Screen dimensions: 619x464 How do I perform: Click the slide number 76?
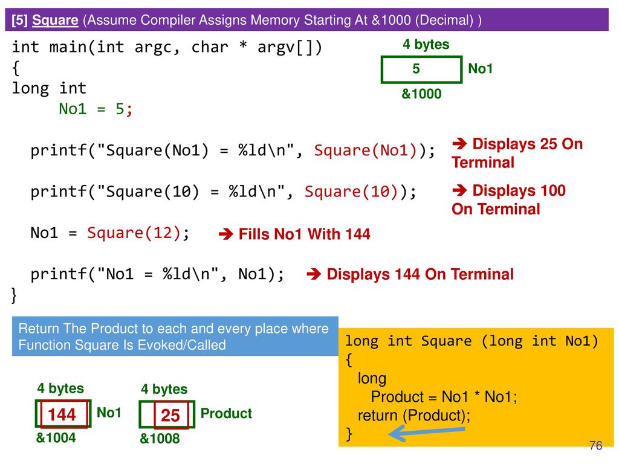[x=595, y=446]
